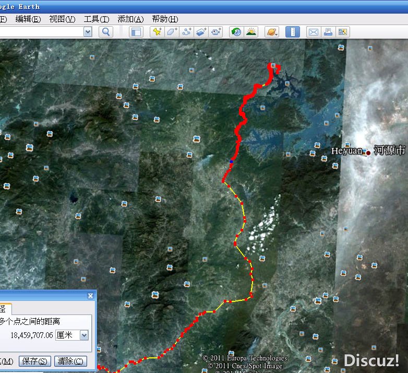Click the search magnifier button
Image resolution: width=408 pixels, height=373 pixels.
click(106, 32)
